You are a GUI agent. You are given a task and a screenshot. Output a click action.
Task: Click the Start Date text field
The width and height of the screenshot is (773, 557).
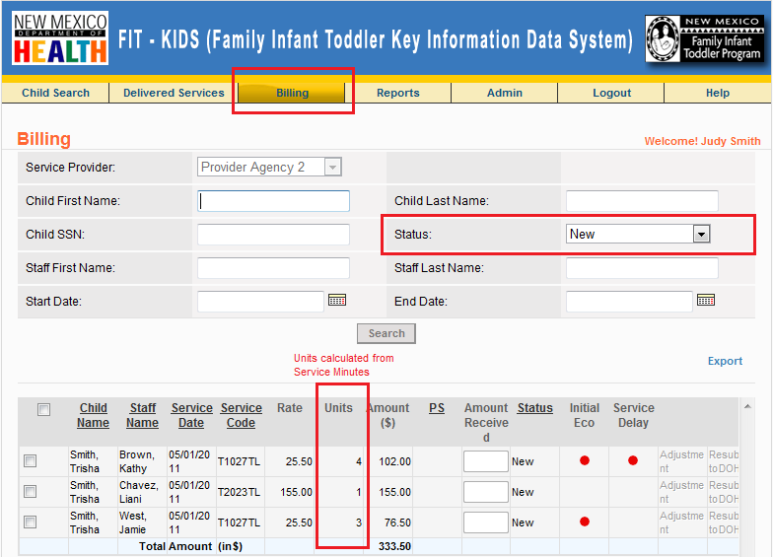[260, 302]
